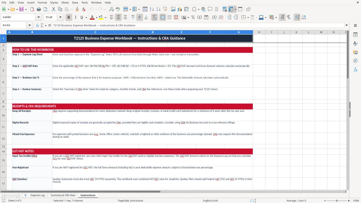Expand the Name Box dropdown

29,25
